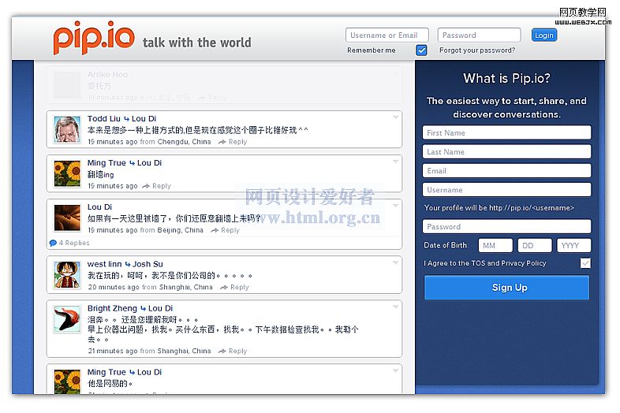Viewport: 620px width, 413px height.
Task: Click the pip.io logo
Action: tap(94, 38)
